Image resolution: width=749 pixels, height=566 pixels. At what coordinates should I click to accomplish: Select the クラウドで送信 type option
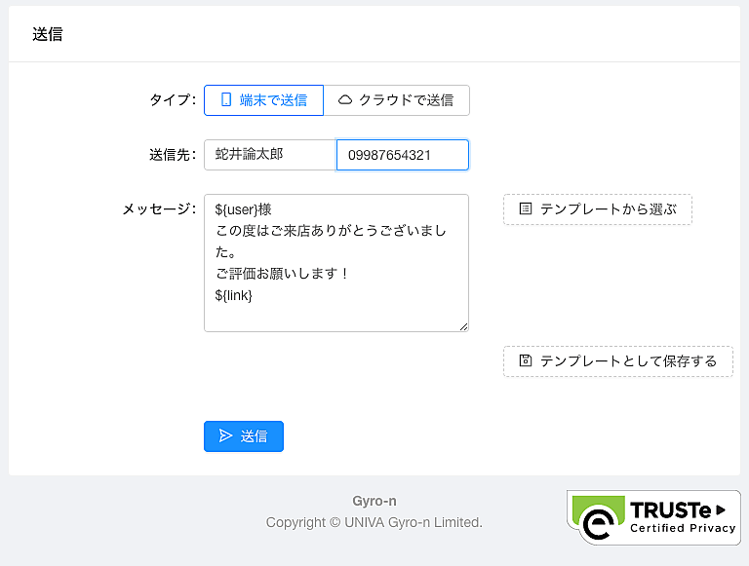tap(397, 100)
